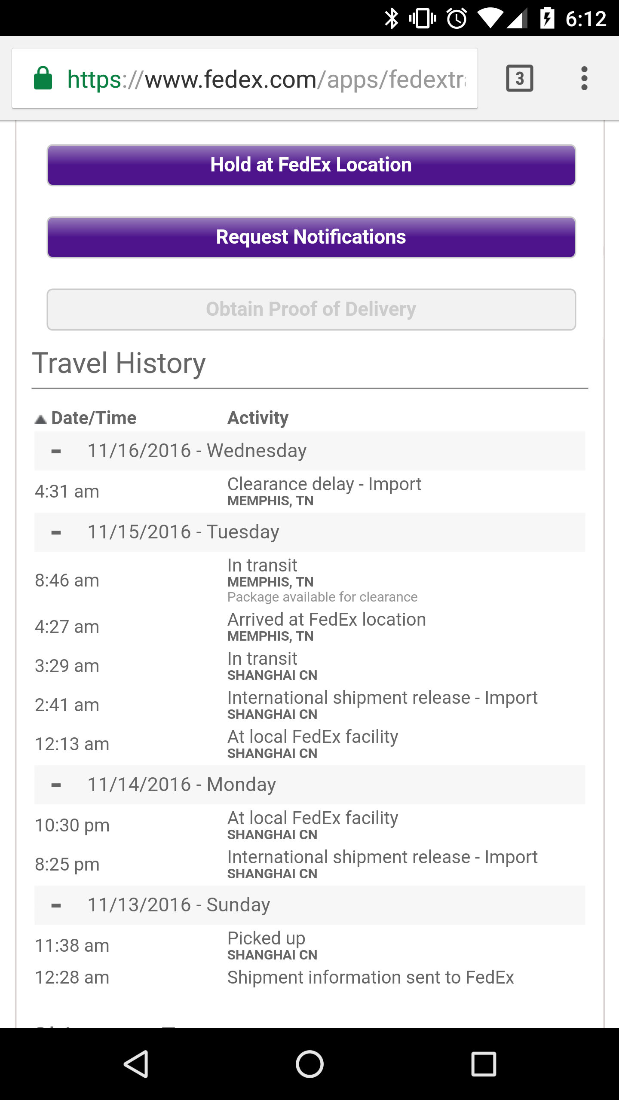Tap the Bluetooth status bar icon
The width and height of the screenshot is (619, 1100).
[x=391, y=18]
